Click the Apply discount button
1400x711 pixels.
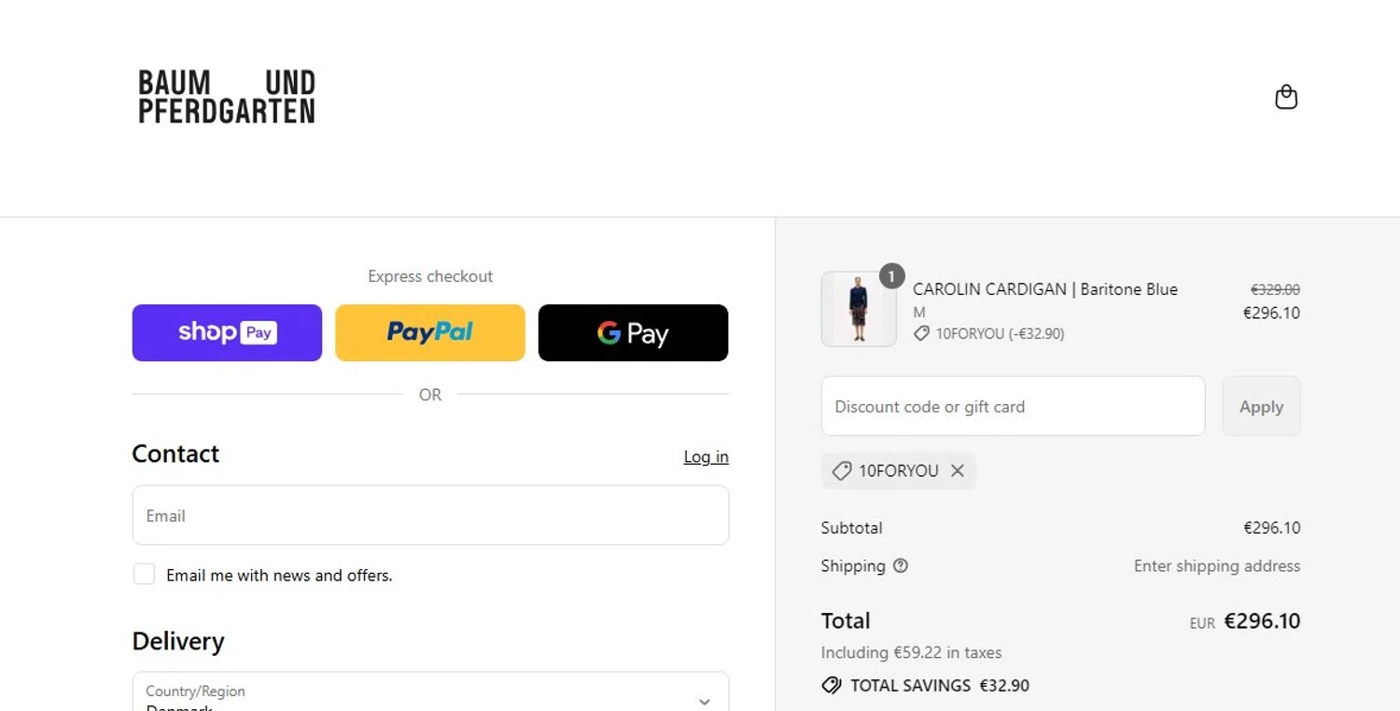click(x=1261, y=407)
